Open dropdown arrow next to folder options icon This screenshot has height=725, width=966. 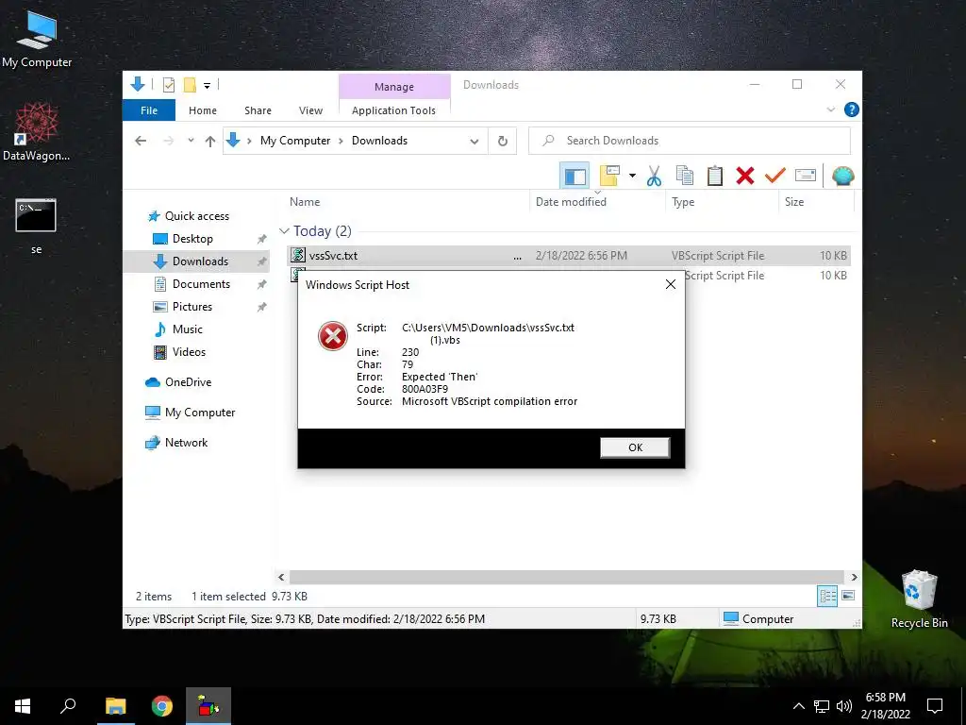tap(632, 177)
